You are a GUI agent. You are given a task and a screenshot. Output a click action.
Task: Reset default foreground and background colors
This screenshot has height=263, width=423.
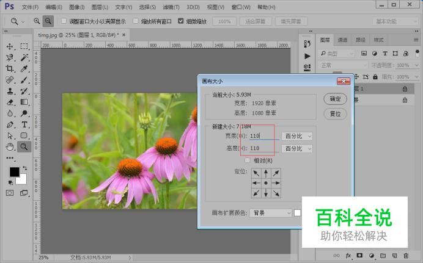point(10,182)
